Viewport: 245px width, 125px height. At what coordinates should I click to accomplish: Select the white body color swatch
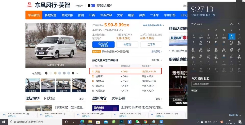coord(51,73)
